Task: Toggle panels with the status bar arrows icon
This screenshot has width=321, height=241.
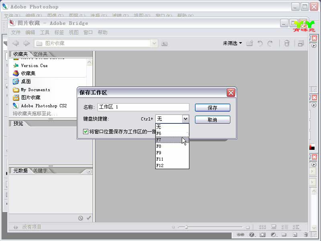Action: [x=16, y=227]
